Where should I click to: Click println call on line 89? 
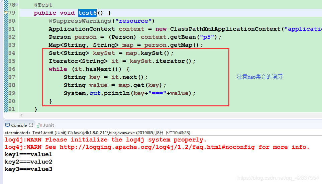coord(116,93)
